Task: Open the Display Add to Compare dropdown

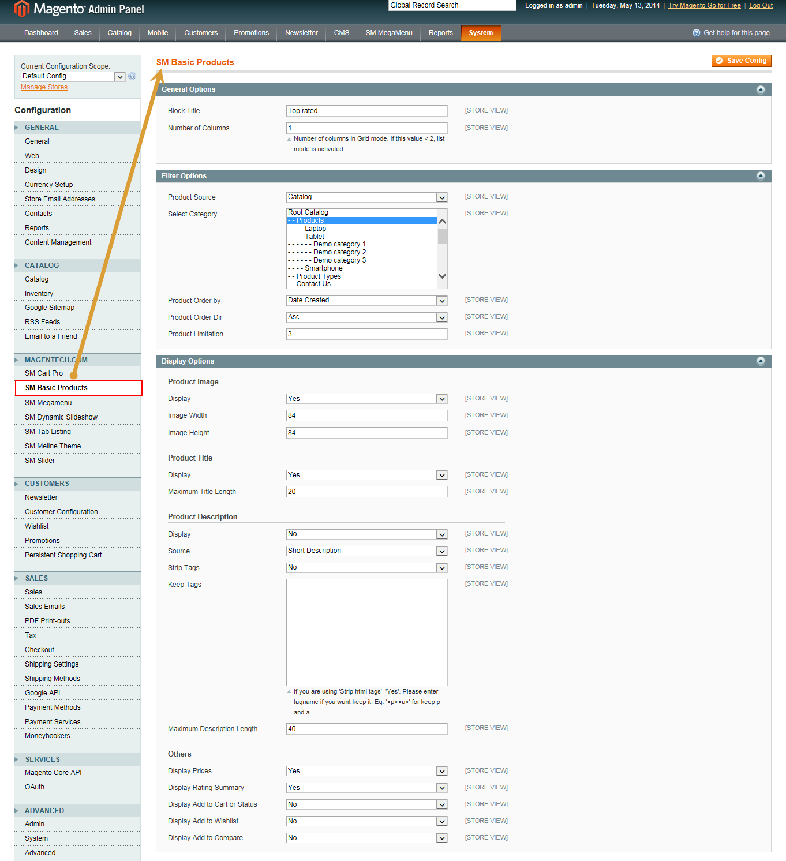Action: [366, 838]
